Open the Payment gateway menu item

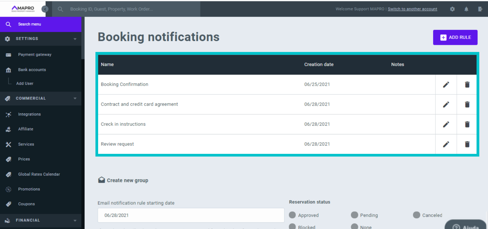[x=35, y=55]
